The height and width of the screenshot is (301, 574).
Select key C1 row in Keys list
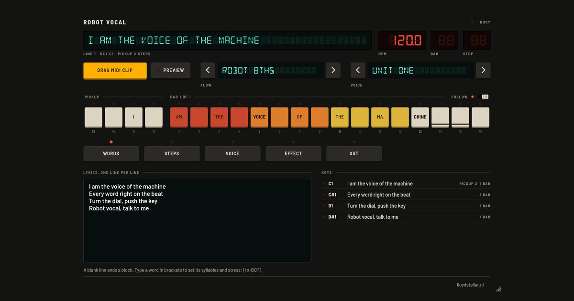(x=406, y=183)
